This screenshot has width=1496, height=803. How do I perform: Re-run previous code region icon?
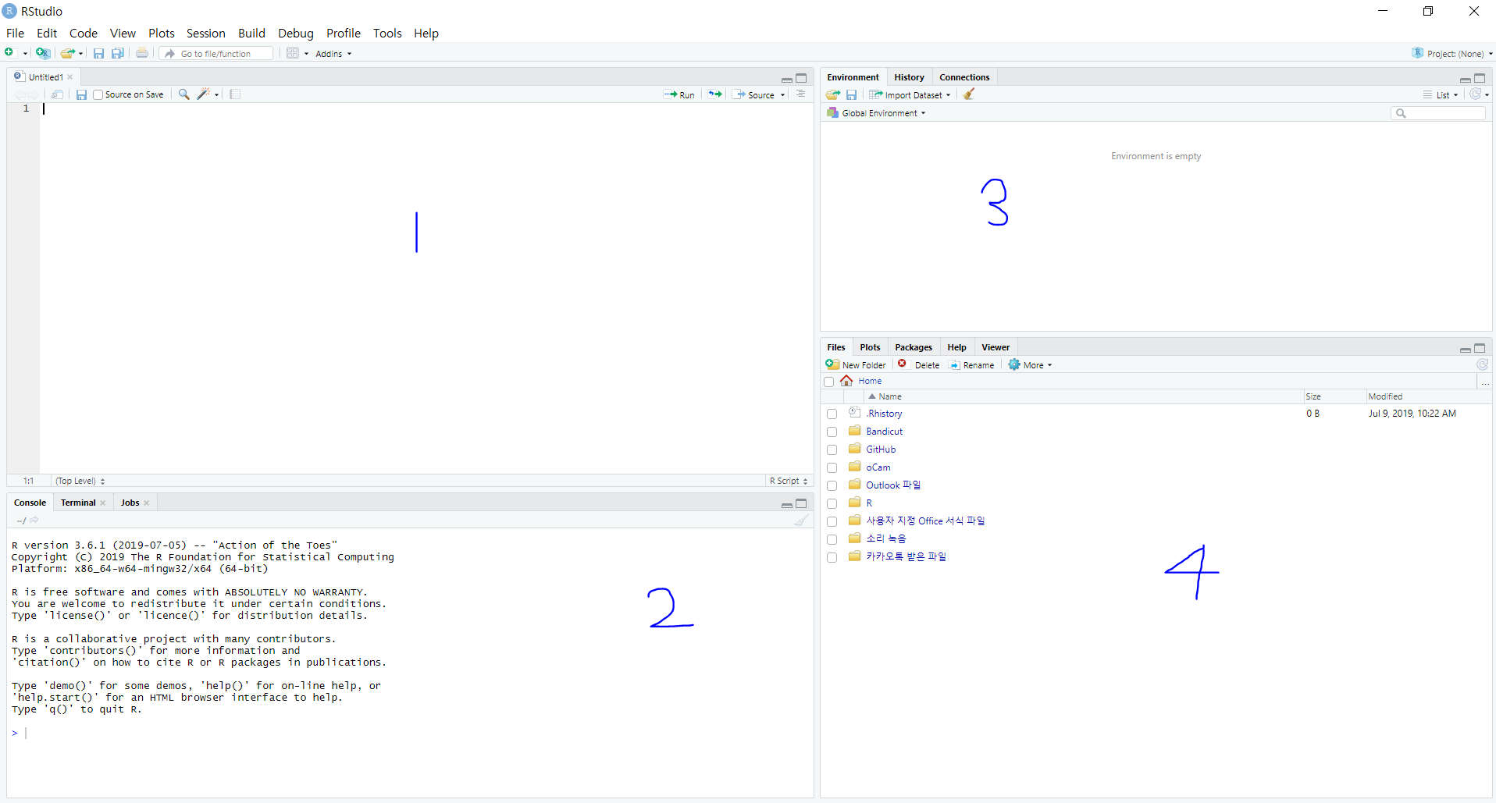click(x=715, y=94)
